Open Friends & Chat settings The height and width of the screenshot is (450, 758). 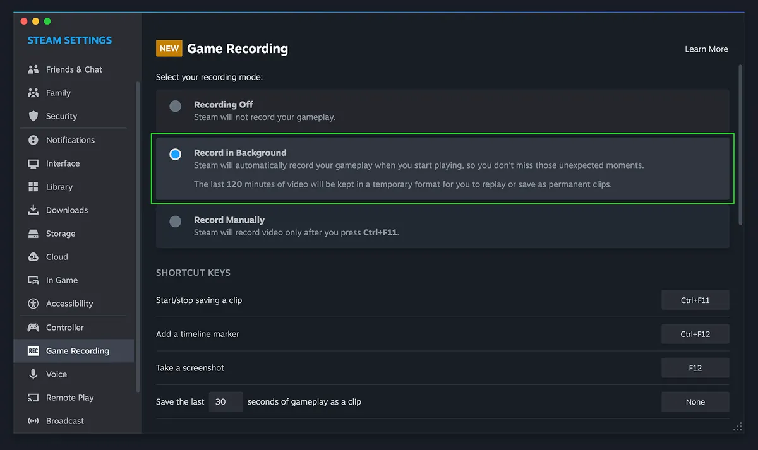click(73, 69)
